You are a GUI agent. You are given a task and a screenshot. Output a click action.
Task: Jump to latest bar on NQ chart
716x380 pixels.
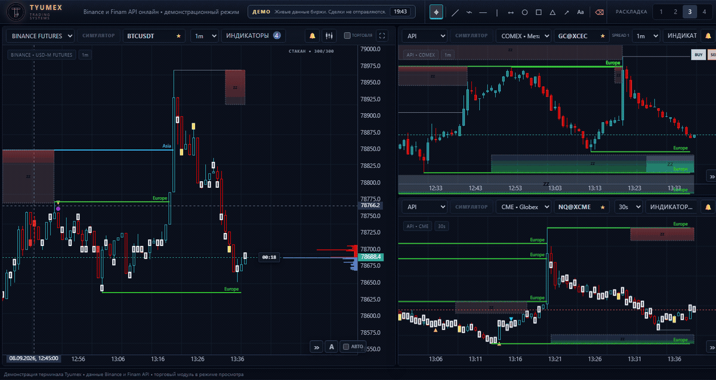711,347
